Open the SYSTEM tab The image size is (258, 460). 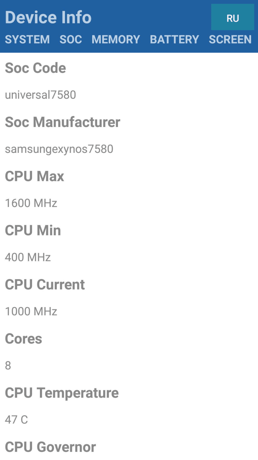click(27, 39)
